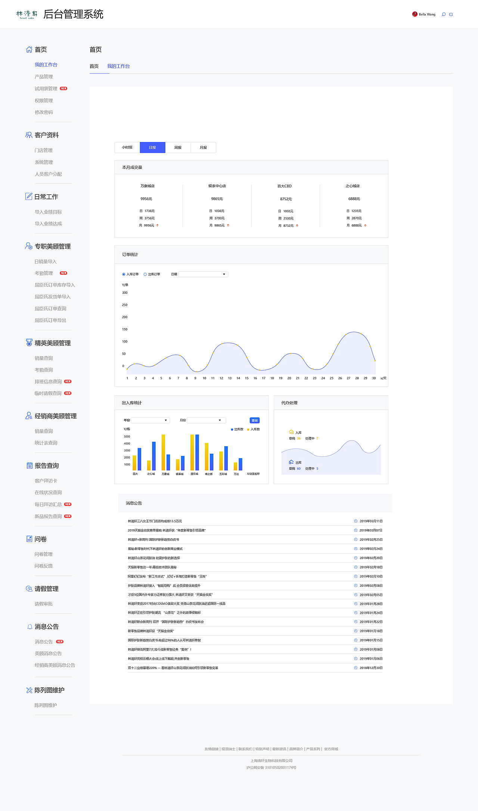Click the 查询 button
This screenshot has width=478, height=811.
(254, 420)
